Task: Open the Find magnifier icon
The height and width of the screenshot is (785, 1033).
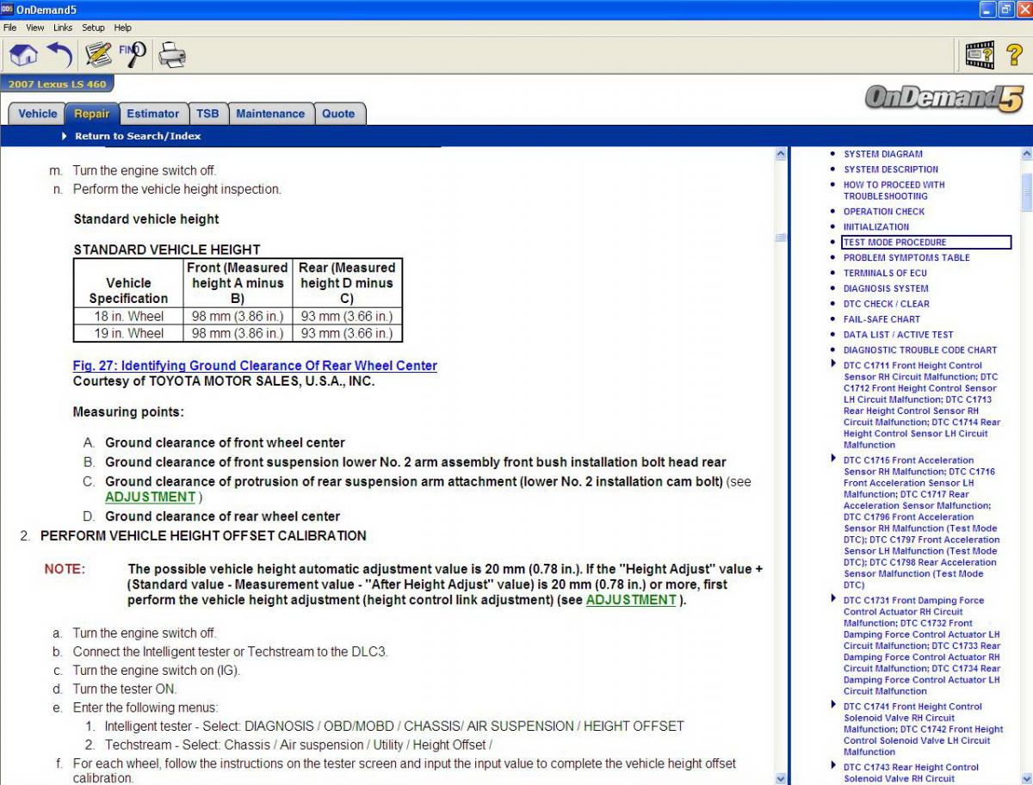Action: [x=133, y=55]
